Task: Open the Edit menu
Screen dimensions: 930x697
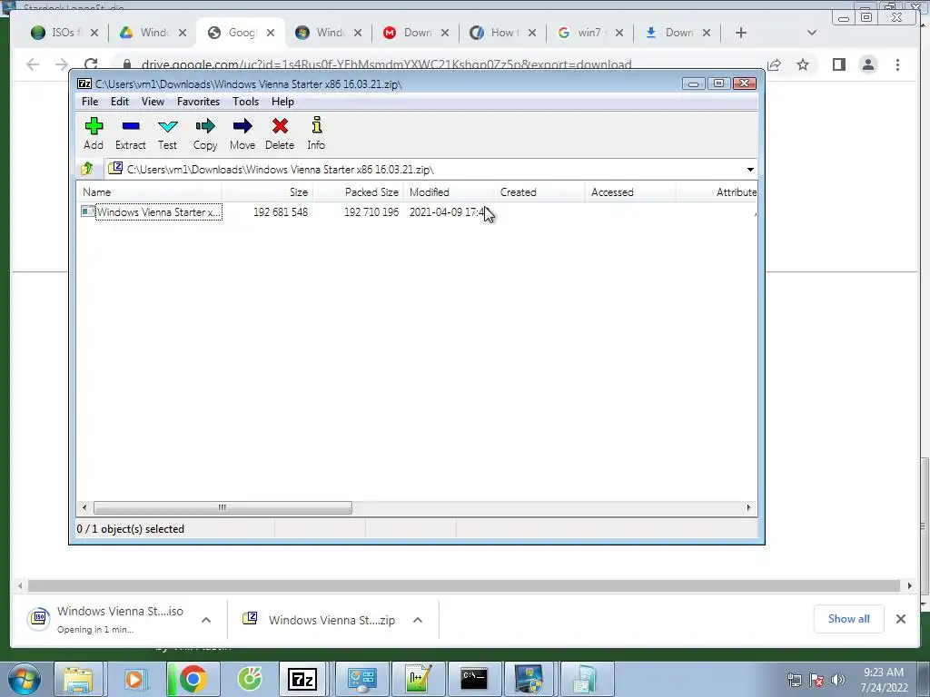Action: coord(120,102)
